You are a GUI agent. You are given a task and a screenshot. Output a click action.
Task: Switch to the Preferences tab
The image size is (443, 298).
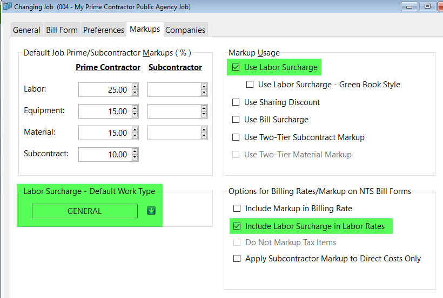click(x=104, y=30)
